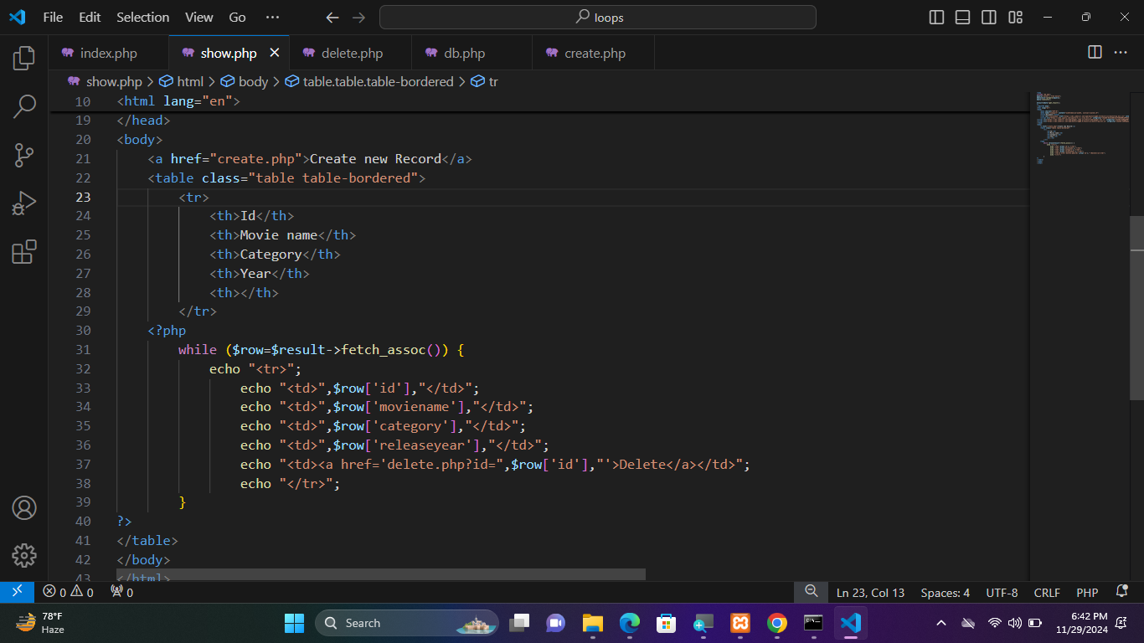Toggle the primary side bar layout button
1144x643 pixels.
(x=937, y=18)
